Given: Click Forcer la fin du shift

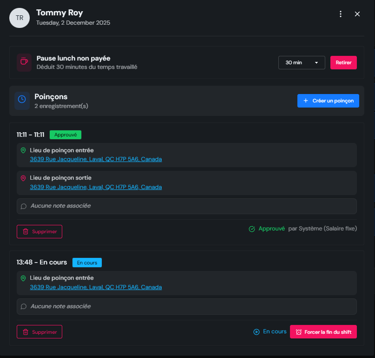Looking at the screenshot, I should (323, 332).
